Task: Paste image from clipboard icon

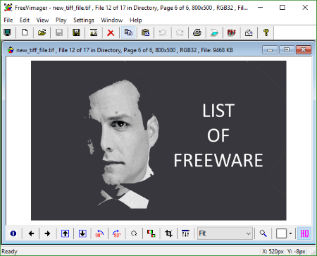Action: coord(145,32)
